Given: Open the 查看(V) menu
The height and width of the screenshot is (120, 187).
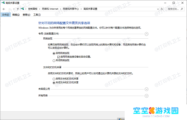Looking at the screenshot, I should tap(26, 15).
